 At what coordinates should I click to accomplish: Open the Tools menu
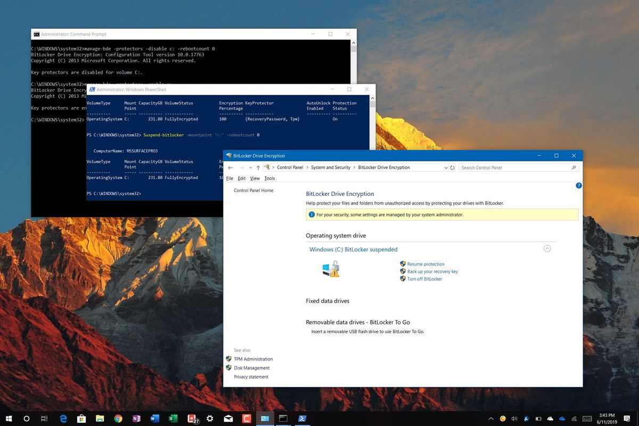(x=269, y=178)
